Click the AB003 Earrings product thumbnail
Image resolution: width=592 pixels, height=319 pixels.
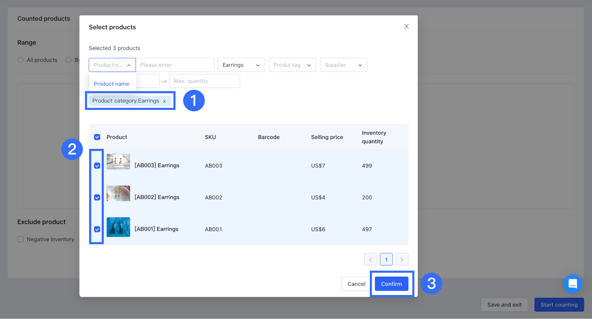click(x=118, y=162)
